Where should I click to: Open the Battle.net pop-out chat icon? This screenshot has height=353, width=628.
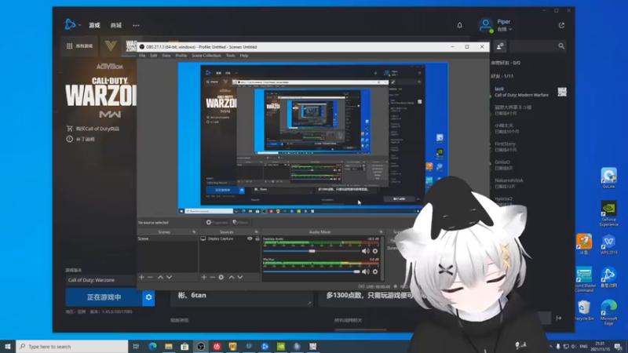click(x=561, y=25)
